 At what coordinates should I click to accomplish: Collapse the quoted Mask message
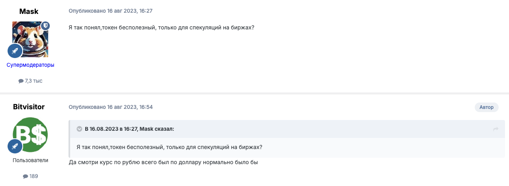tap(79, 129)
